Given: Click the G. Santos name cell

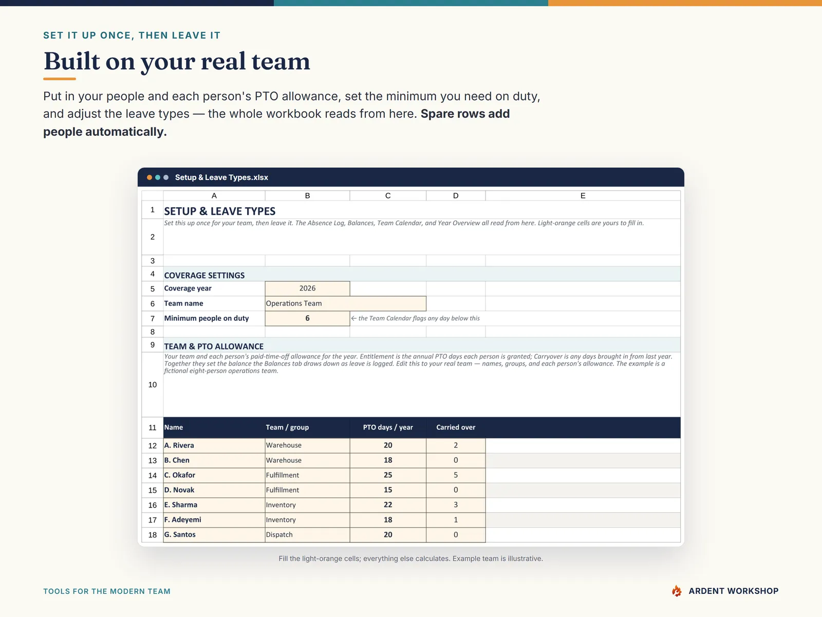Looking at the screenshot, I should pos(214,535).
